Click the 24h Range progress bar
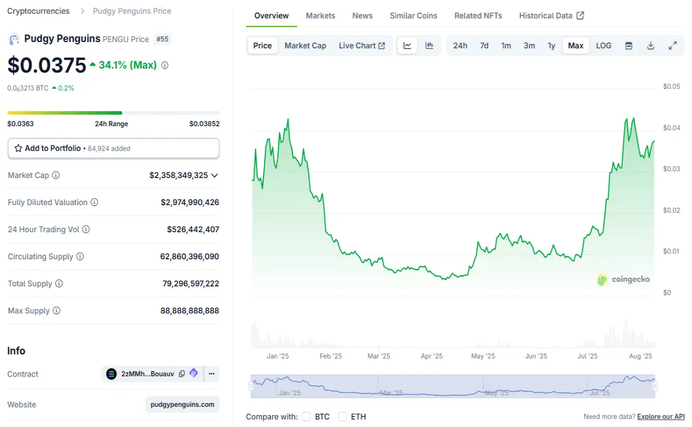The height and width of the screenshot is (427, 692). point(114,113)
